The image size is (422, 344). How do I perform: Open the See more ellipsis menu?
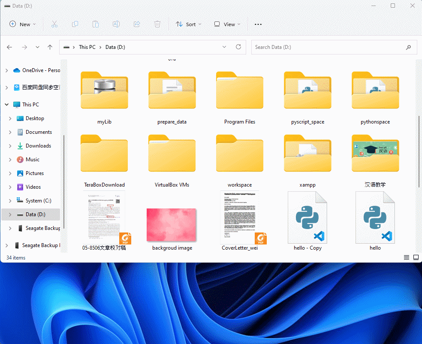pos(258,24)
